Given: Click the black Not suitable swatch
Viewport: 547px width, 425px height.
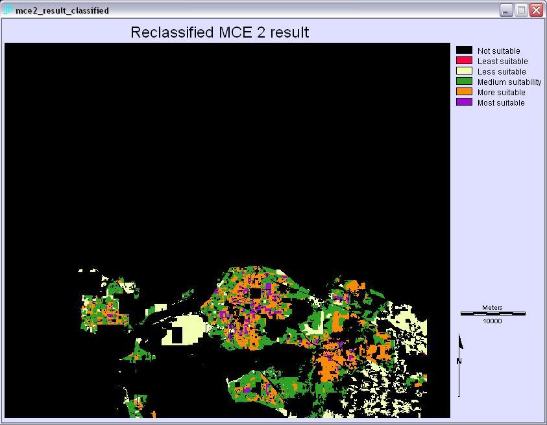Looking at the screenshot, I should tap(464, 51).
